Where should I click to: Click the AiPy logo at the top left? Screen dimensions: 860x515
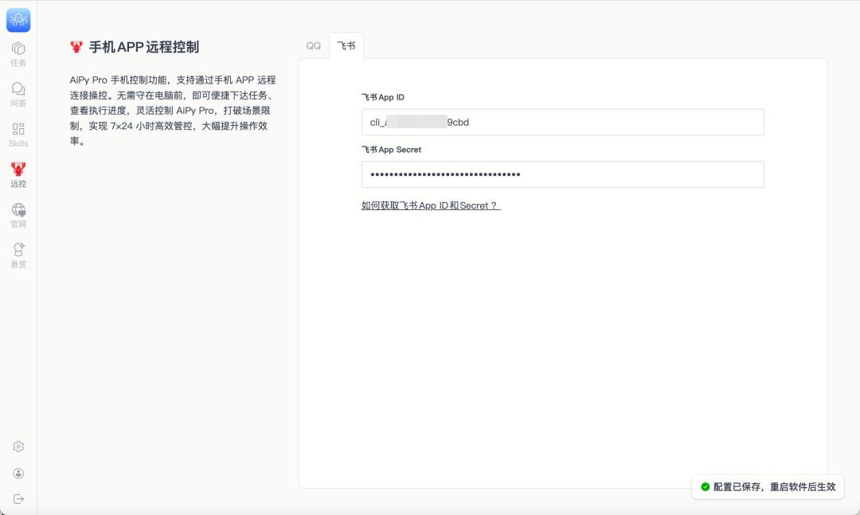[x=18, y=19]
